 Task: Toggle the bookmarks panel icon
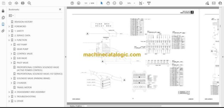3,24
